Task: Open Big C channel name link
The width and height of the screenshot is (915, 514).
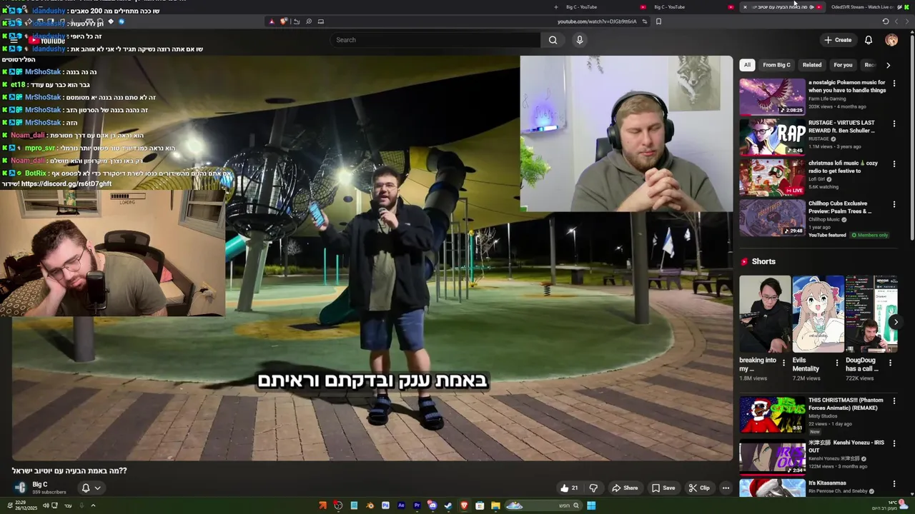Action: pyautogui.click(x=40, y=485)
